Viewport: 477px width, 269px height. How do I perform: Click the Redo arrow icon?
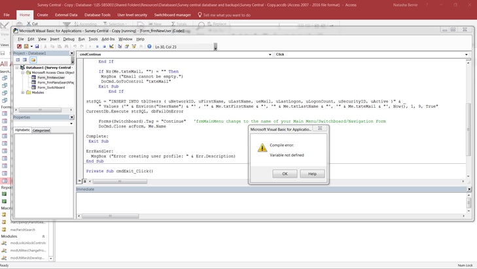tap(82, 46)
